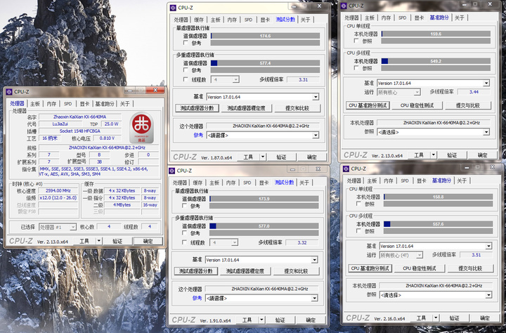Viewport: 506px width, 333px height.
Task: Click 測試處理器分數 button in CPU-Z 1.87.0
Action: click(197, 108)
